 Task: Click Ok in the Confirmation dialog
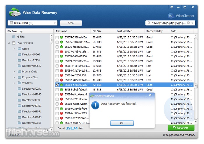pyautogui.click(x=122, y=123)
